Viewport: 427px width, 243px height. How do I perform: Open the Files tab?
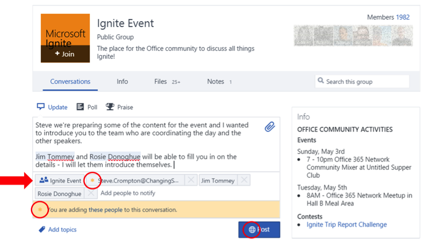pyautogui.click(x=167, y=82)
